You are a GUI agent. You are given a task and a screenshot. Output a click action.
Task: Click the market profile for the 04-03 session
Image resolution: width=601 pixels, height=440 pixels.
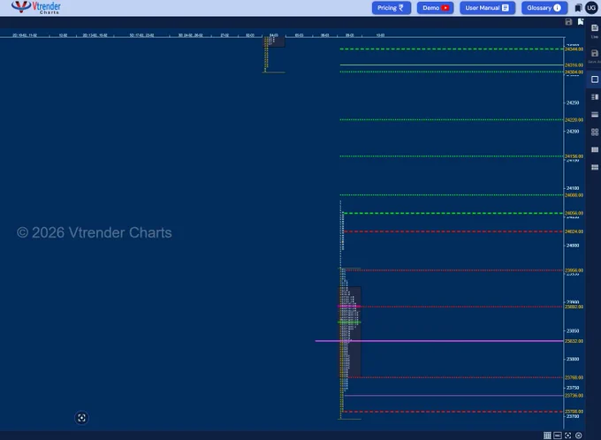point(273,55)
